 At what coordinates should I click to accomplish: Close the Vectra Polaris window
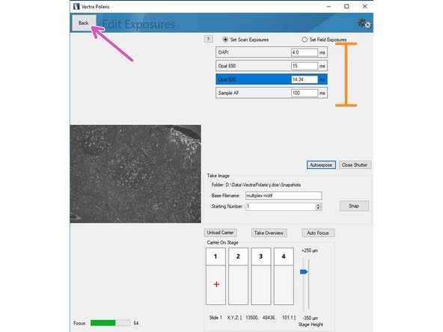pos(364,7)
